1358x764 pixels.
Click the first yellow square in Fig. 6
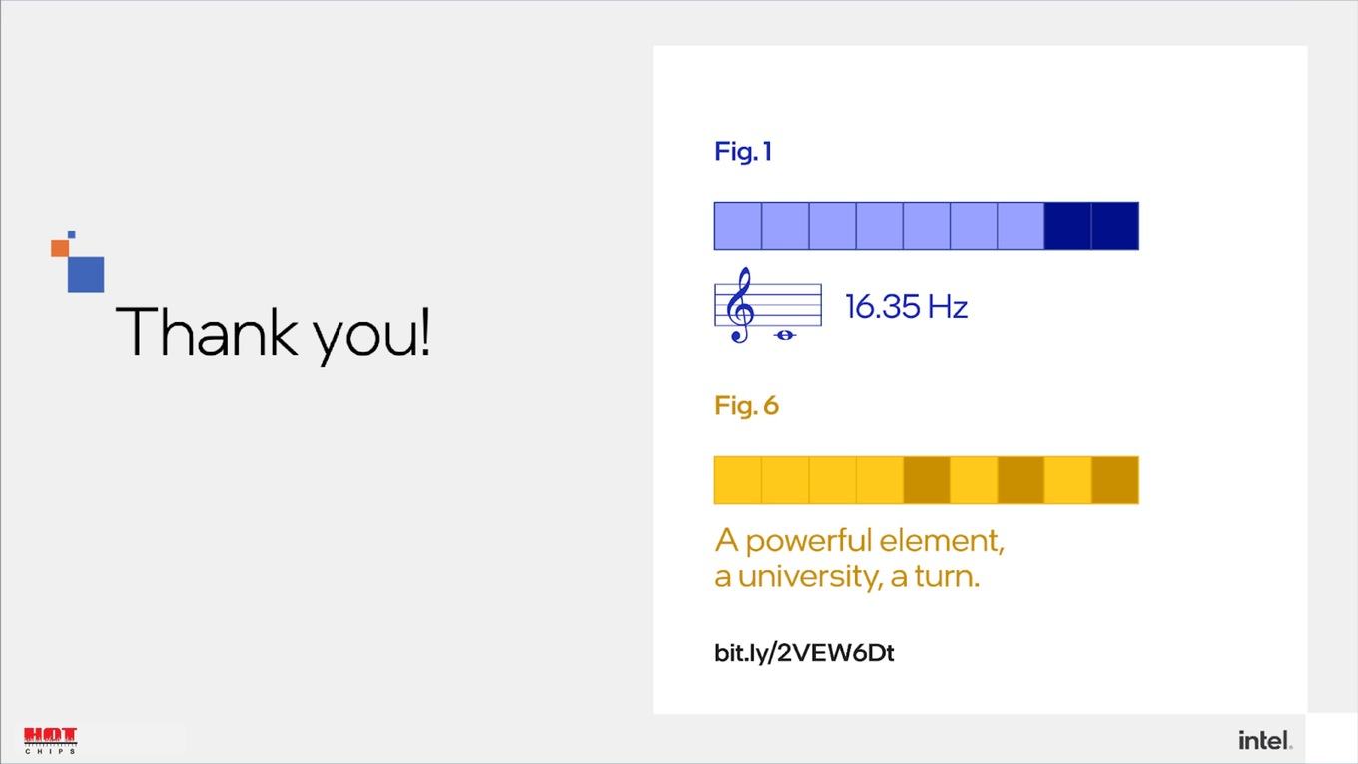pyautogui.click(x=738, y=480)
